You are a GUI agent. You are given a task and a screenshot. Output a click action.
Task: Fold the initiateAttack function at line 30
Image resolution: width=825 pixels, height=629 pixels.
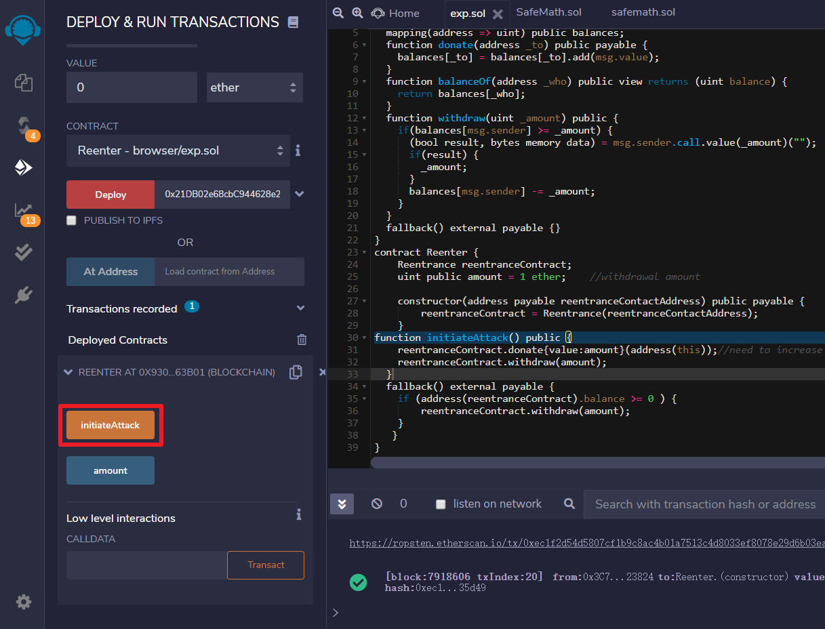(x=365, y=338)
